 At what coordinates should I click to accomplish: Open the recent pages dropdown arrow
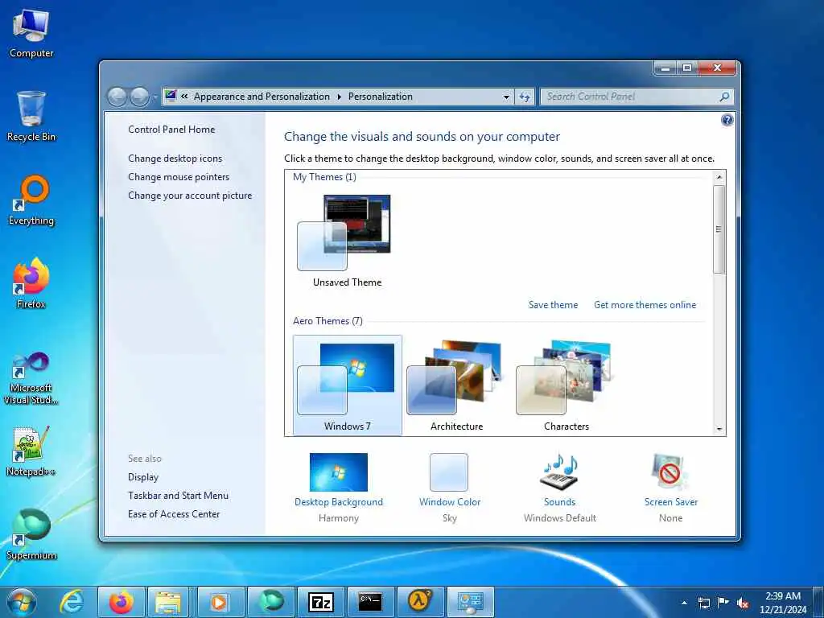154,97
